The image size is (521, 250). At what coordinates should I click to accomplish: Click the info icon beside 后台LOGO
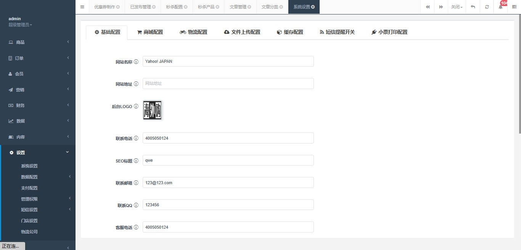(136, 107)
